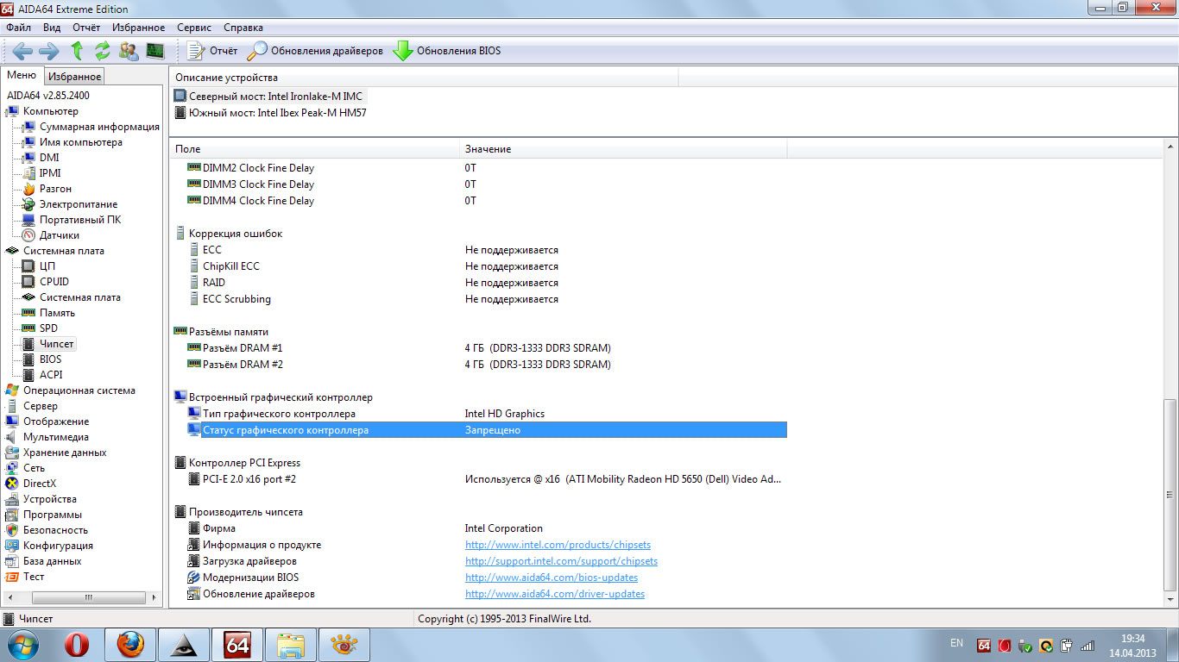Click the green monitor graph toolbar icon
This screenshot has width=1179, height=662.
point(155,51)
